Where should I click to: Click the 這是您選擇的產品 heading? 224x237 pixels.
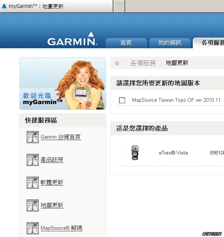pyautogui.click(x=142, y=128)
